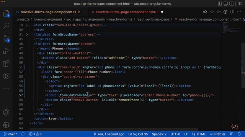Screen dimensions: 245x137
Task: Open the Explorer view in activity bar
Action: click(x=6, y=14)
